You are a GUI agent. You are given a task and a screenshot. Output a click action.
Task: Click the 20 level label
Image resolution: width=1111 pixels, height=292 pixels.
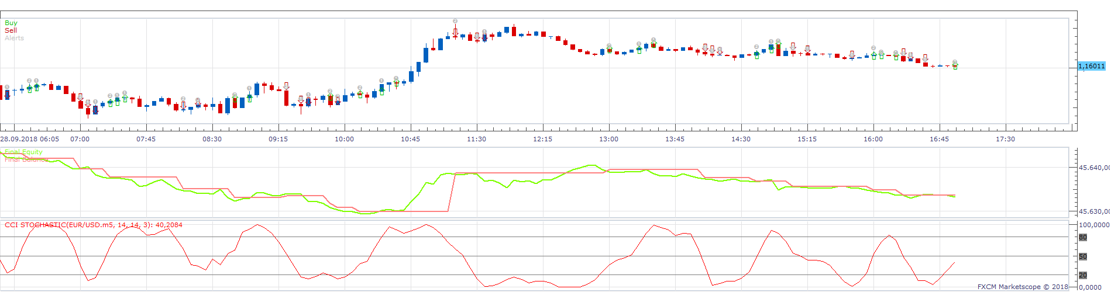1083,275
